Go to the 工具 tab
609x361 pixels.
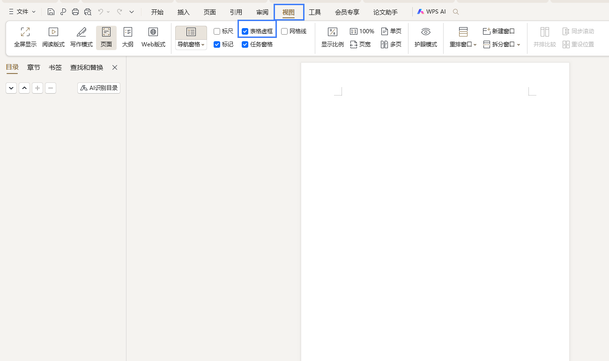coord(315,12)
